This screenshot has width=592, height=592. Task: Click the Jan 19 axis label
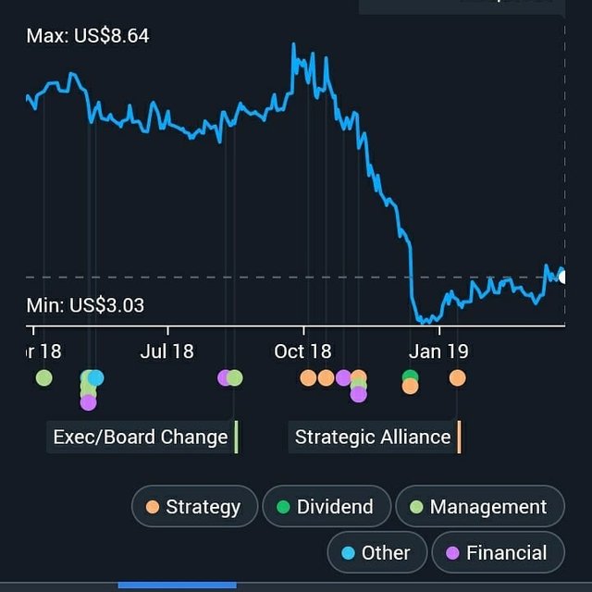click(438, 351)
